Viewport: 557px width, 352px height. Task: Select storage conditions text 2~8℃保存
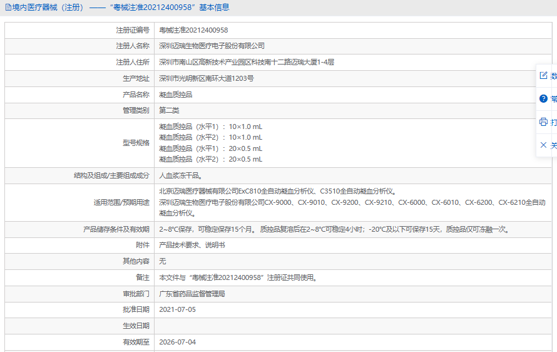335,229
